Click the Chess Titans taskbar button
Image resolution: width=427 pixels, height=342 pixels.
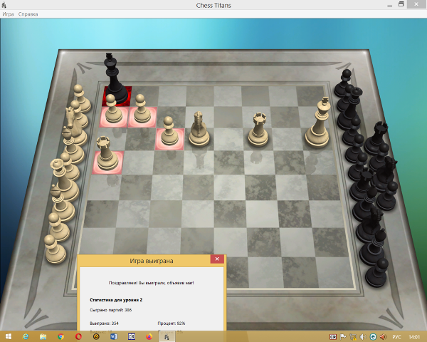[x=166, y=336]
